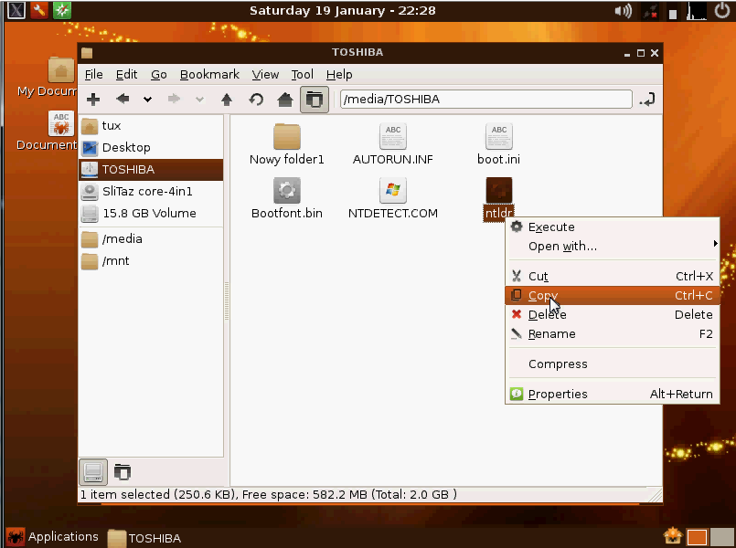Choose Rename in the context menu
This screenshot has width=736, height=548.
(x=612, y=334)
